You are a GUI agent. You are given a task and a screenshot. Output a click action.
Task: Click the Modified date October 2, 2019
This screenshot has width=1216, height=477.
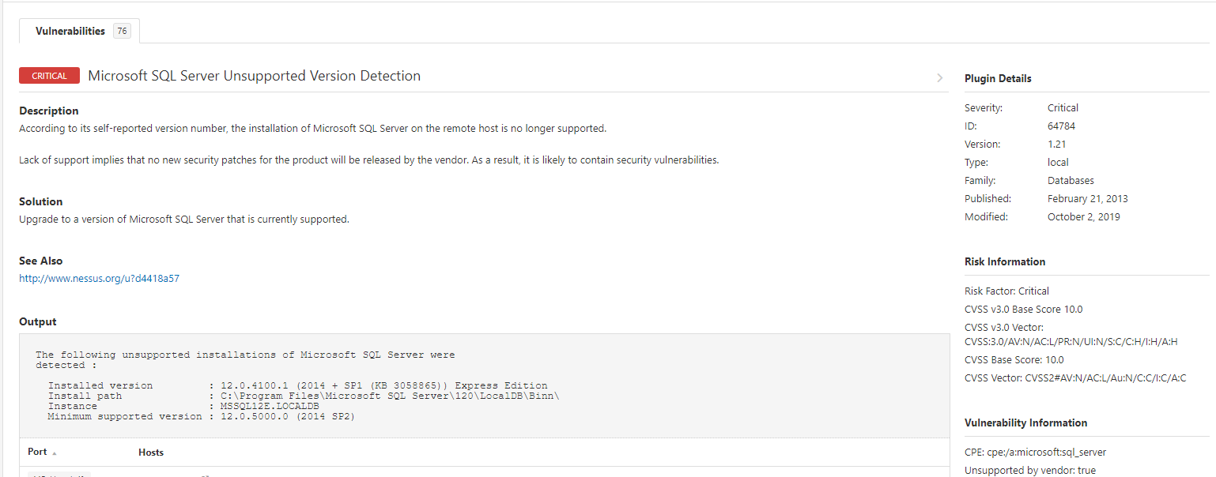point(1083,216)
